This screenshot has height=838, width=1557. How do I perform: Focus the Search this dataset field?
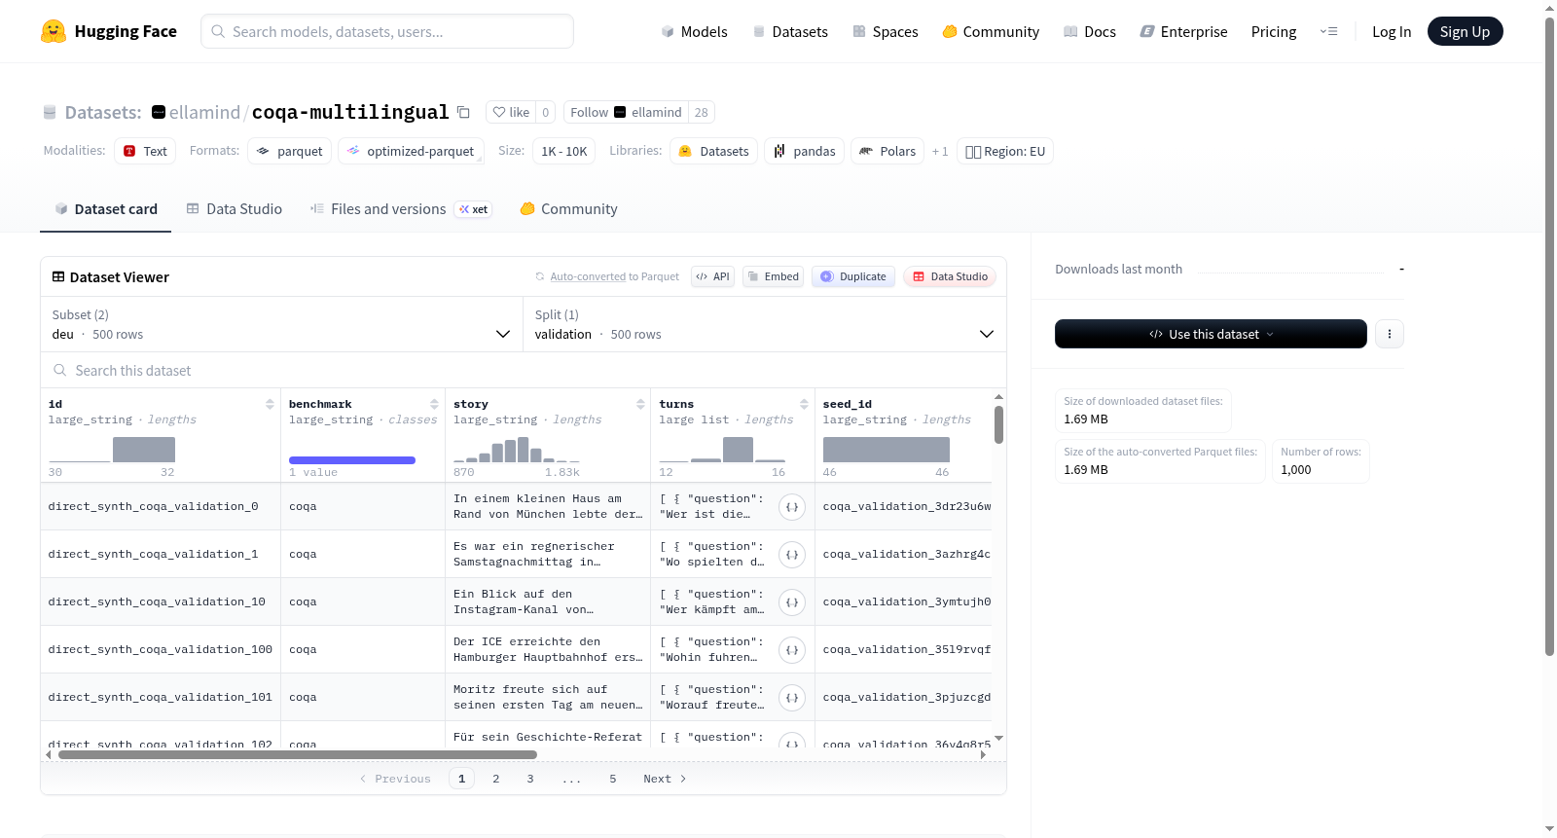click(524, 370)
